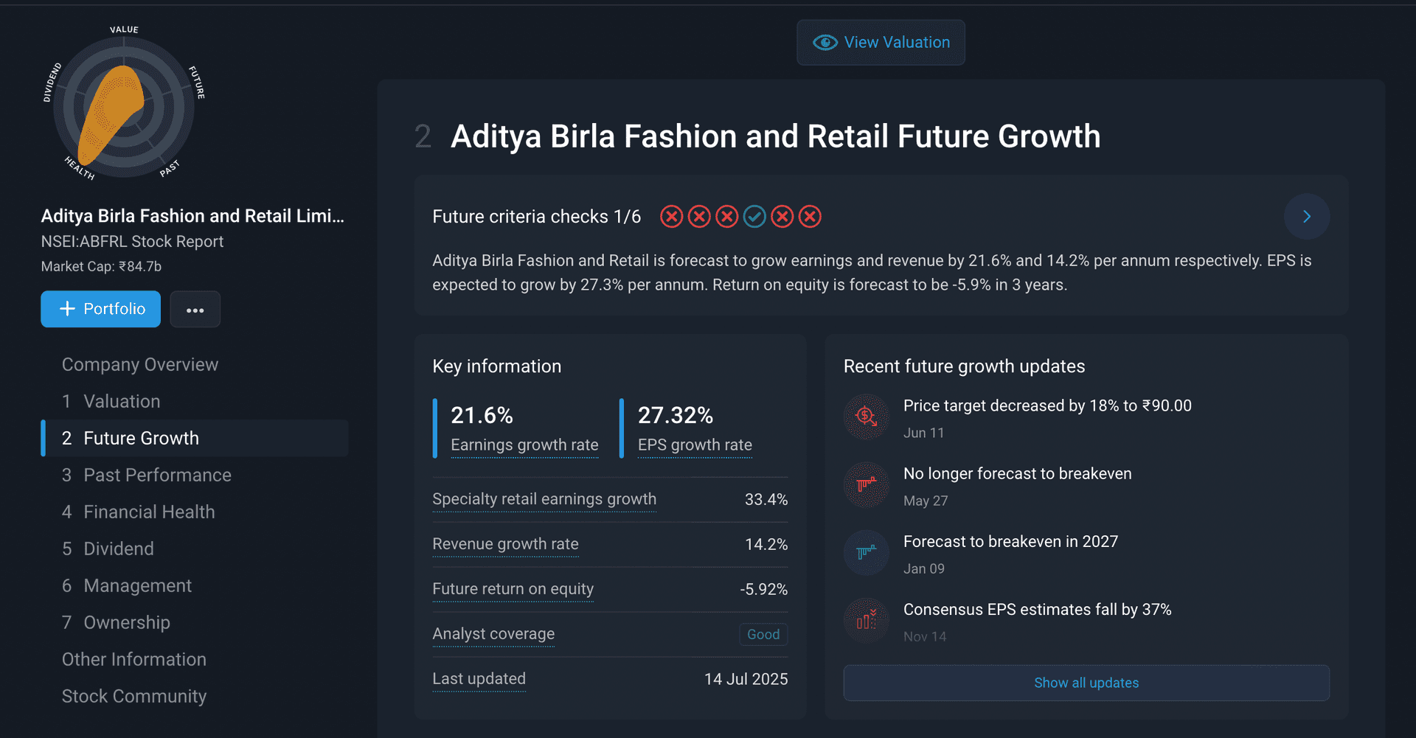
Task: Click the second failed criteria check icon
Action: point(699,217)
